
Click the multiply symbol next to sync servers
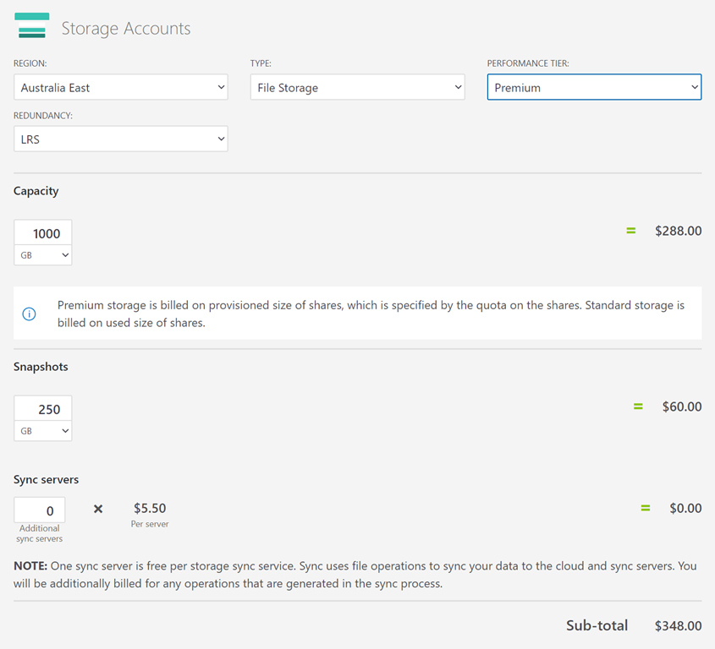coord(98,509)
